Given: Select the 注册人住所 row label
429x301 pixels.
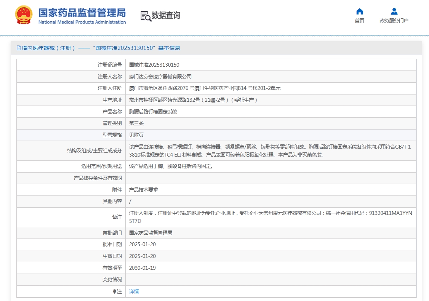Looking at the screenshot, I should tap(110, 88).
